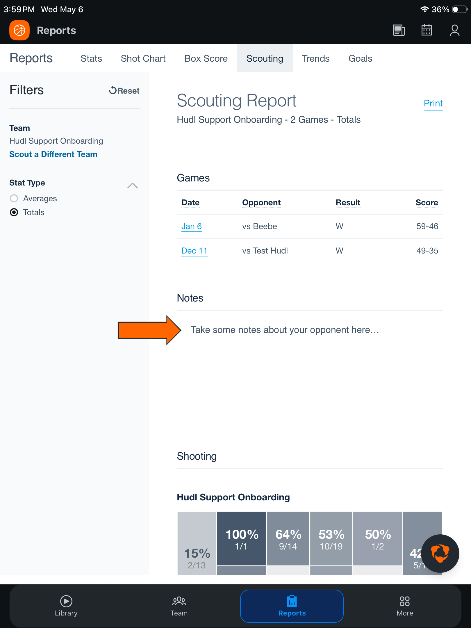Open the Jan 6 game link
471x628 pixels.
(x=192, y=226)
